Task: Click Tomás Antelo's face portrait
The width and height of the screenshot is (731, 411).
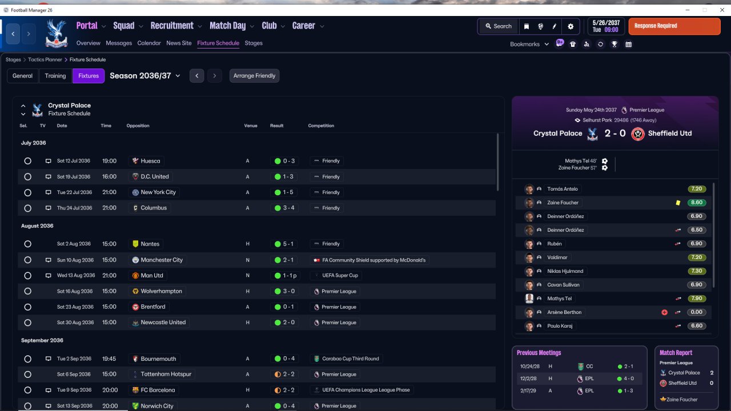Action: tap(529, 189)
